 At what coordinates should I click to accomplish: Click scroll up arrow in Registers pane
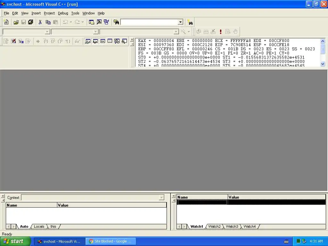pos(323,41)
